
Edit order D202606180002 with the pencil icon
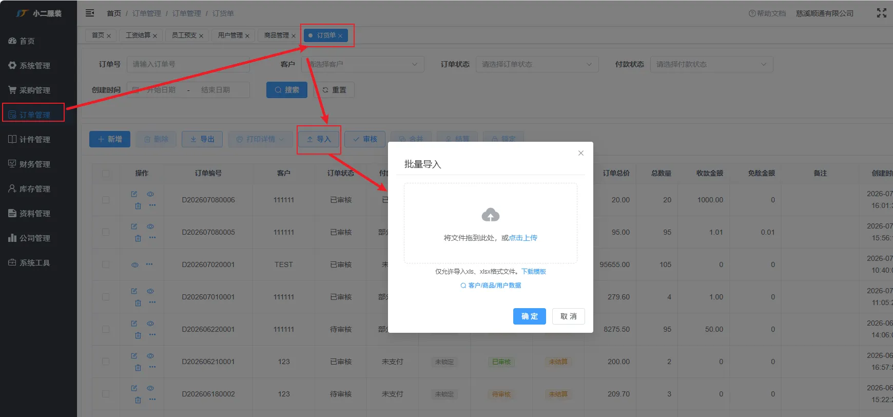tap(134, 388)
